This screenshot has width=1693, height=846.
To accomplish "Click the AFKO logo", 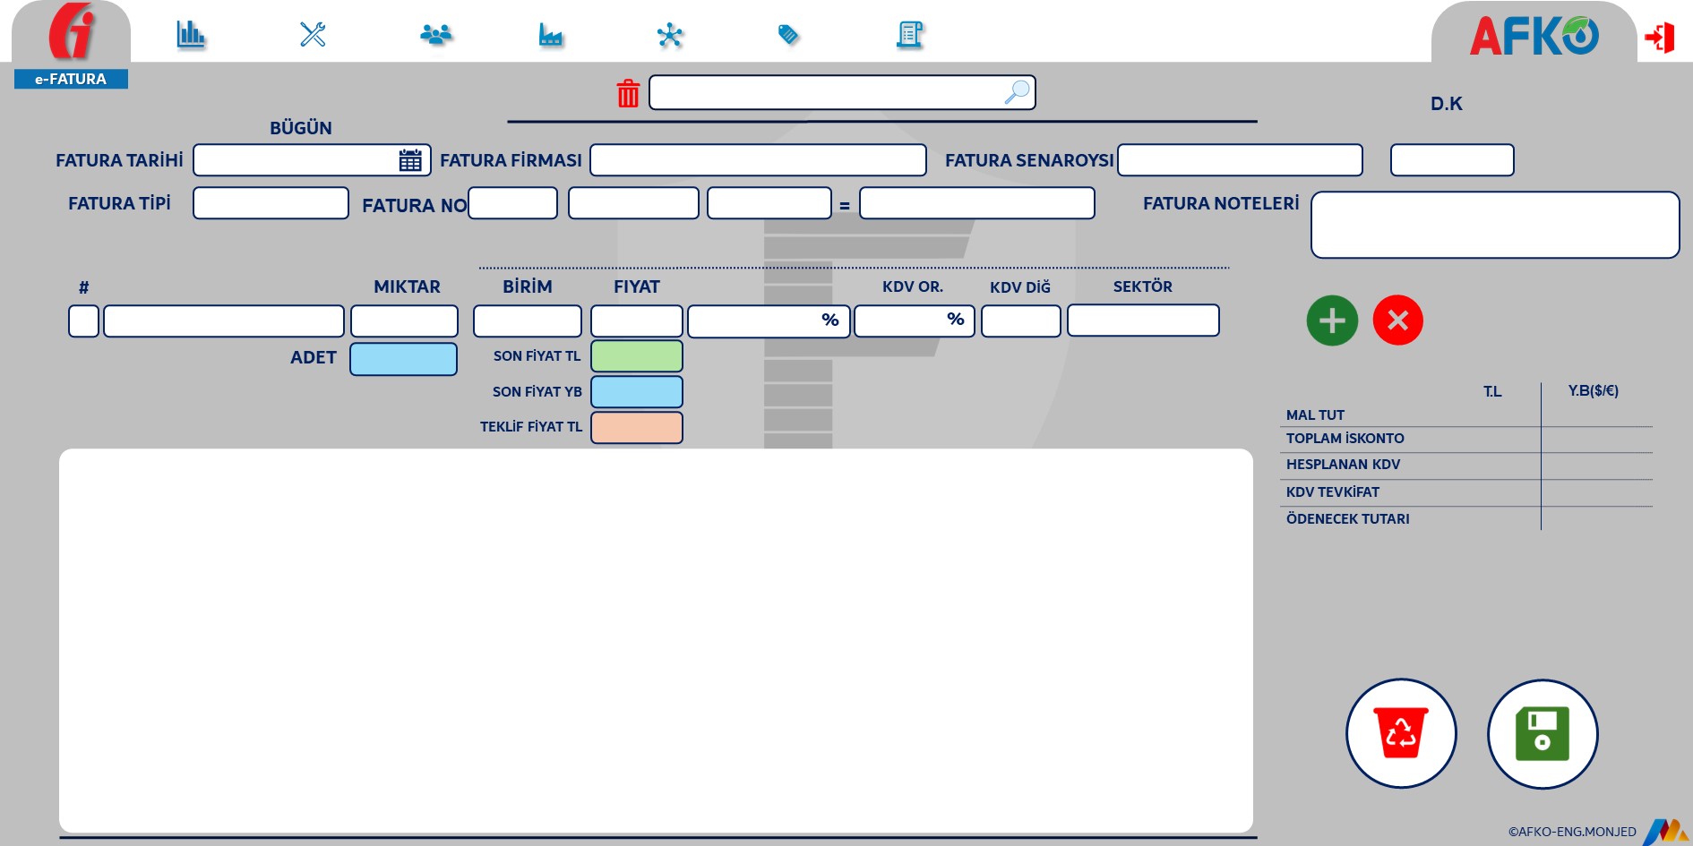I will 1534,37.
